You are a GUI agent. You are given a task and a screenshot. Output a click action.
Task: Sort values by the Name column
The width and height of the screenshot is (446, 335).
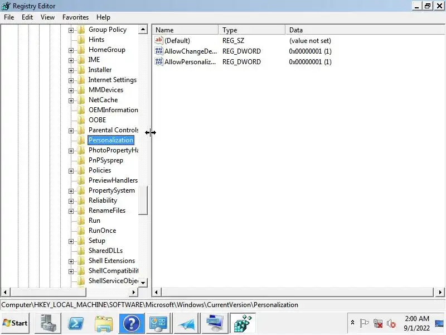tap(186, 30)
